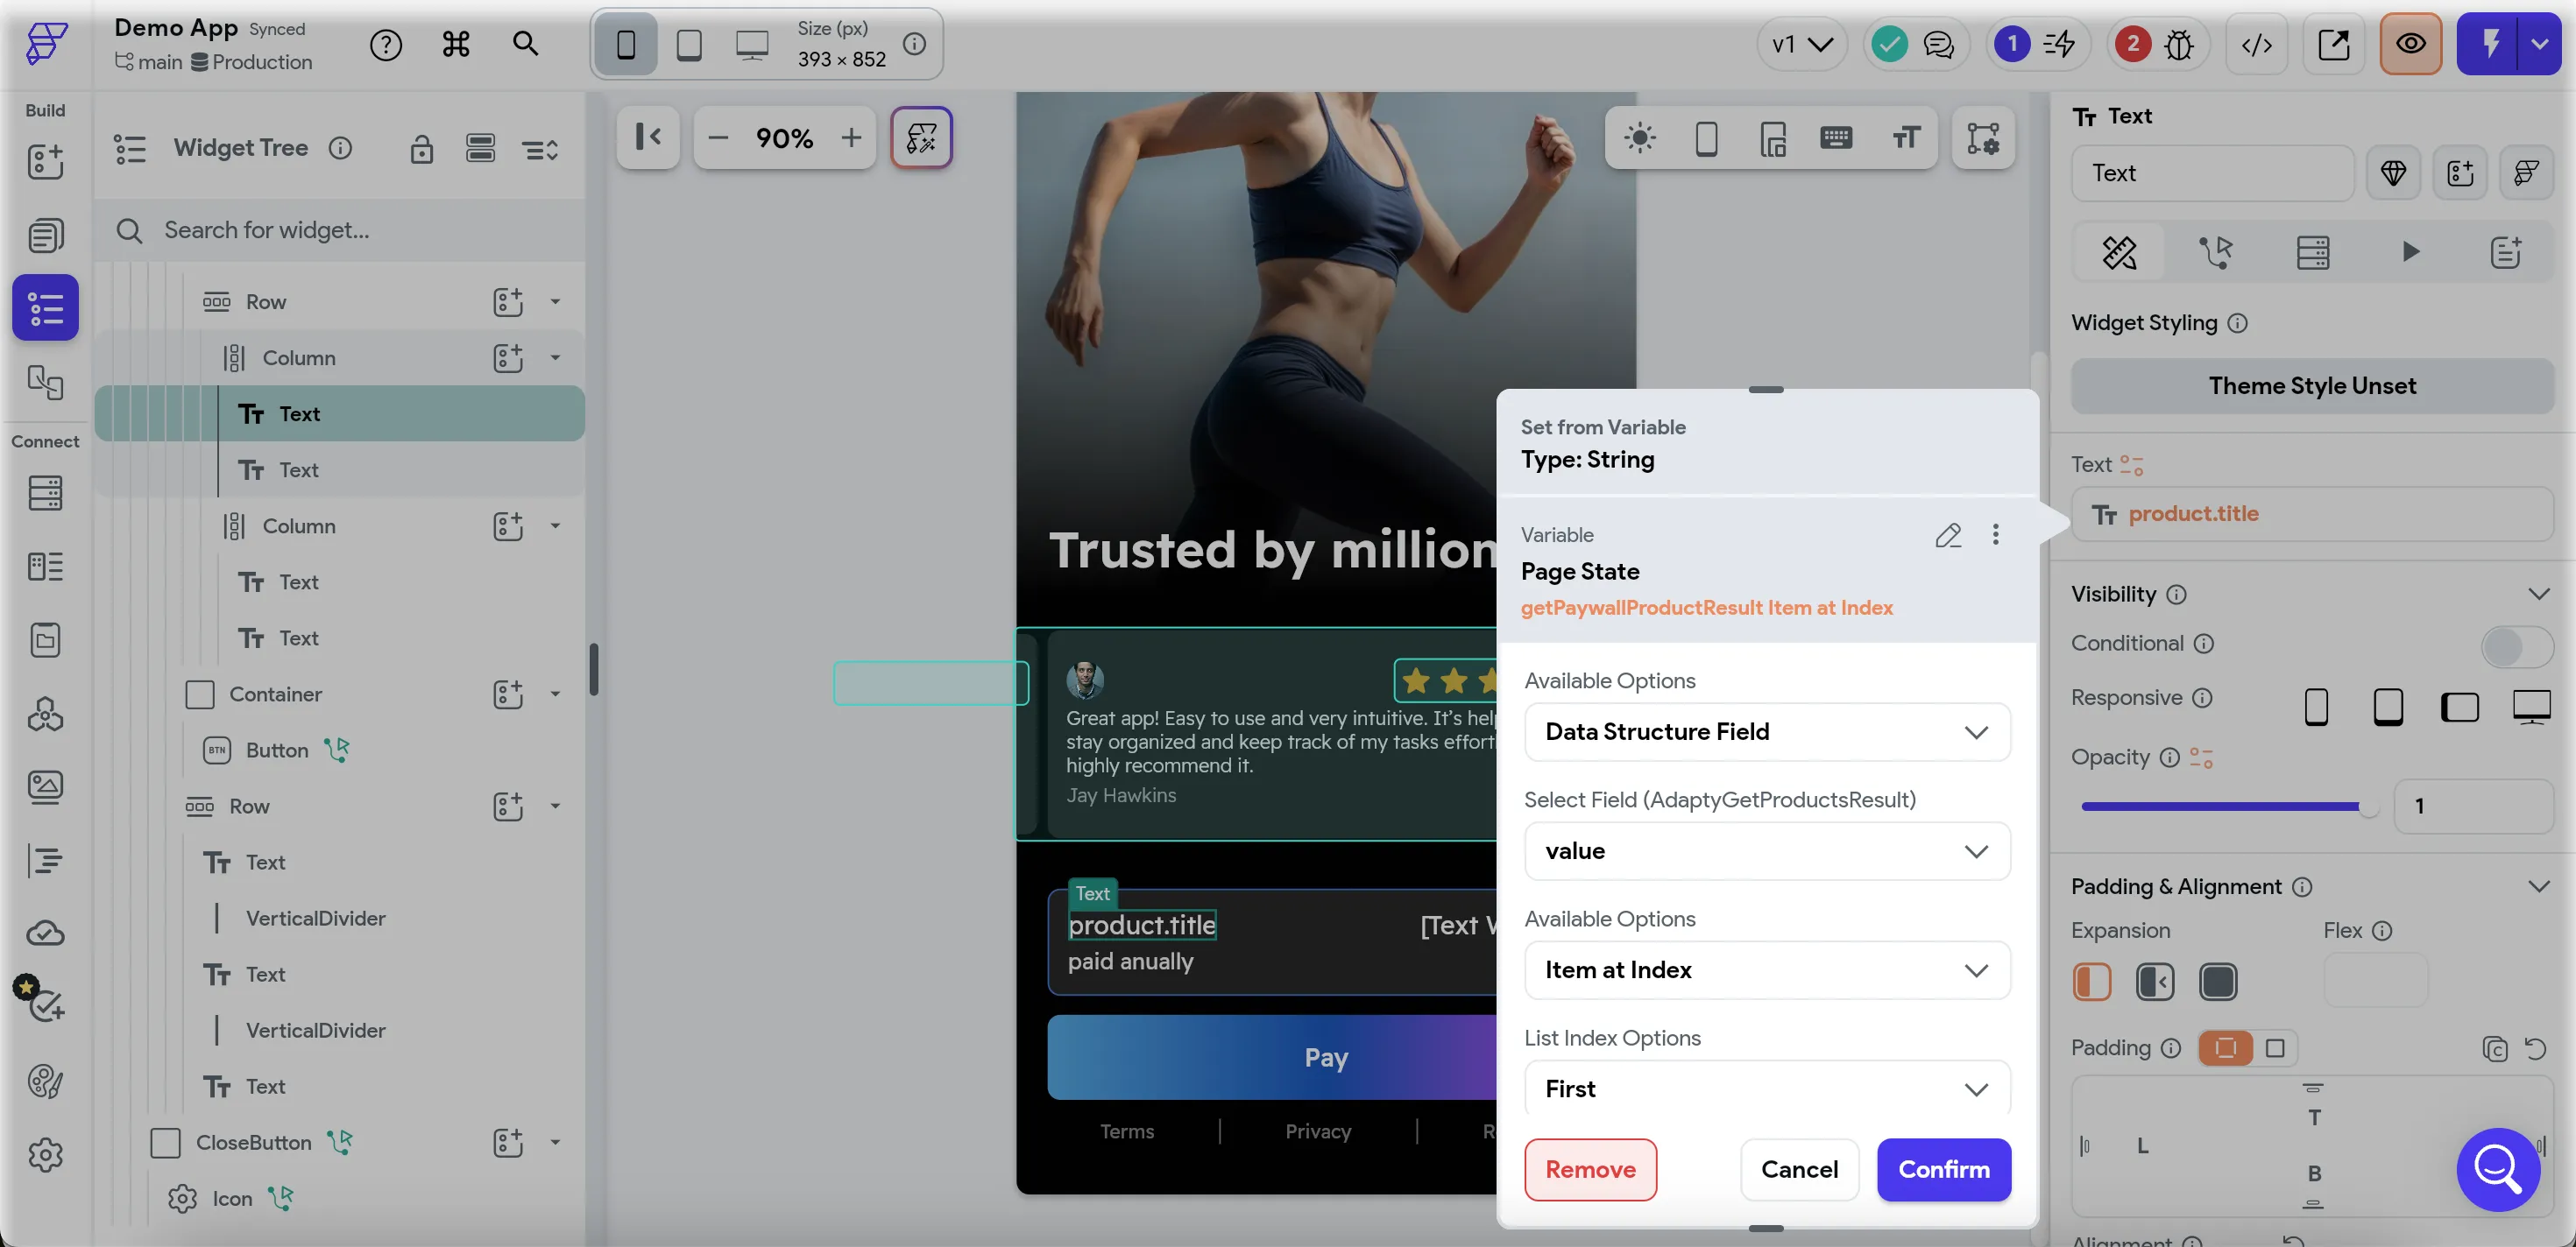Open the Media Assets sidebar icon
Screen dimensions: 2576x1247
pos(45,787)
